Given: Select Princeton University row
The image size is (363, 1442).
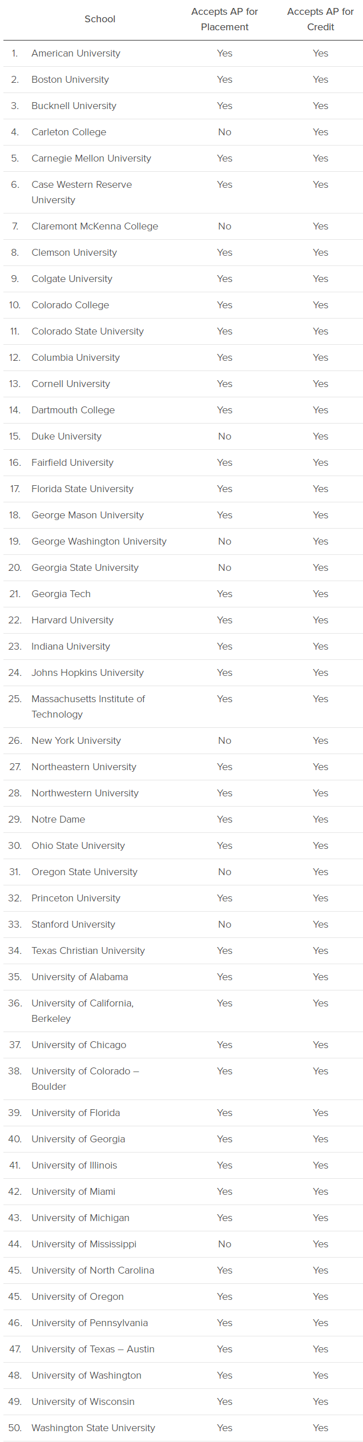Looking at the screenshot, I should tap(183, 898).
